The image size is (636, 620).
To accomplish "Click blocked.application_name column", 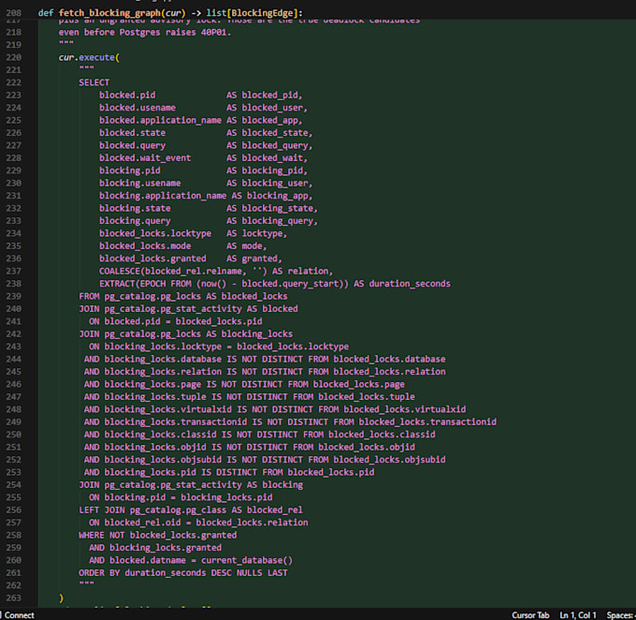I will click(x=160, y=120).
